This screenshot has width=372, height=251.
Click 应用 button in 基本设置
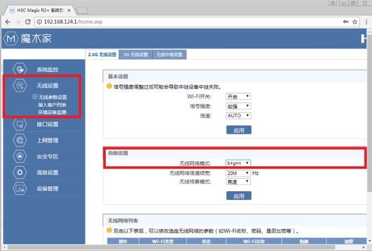pyautogui.click(x=238, y=130)
